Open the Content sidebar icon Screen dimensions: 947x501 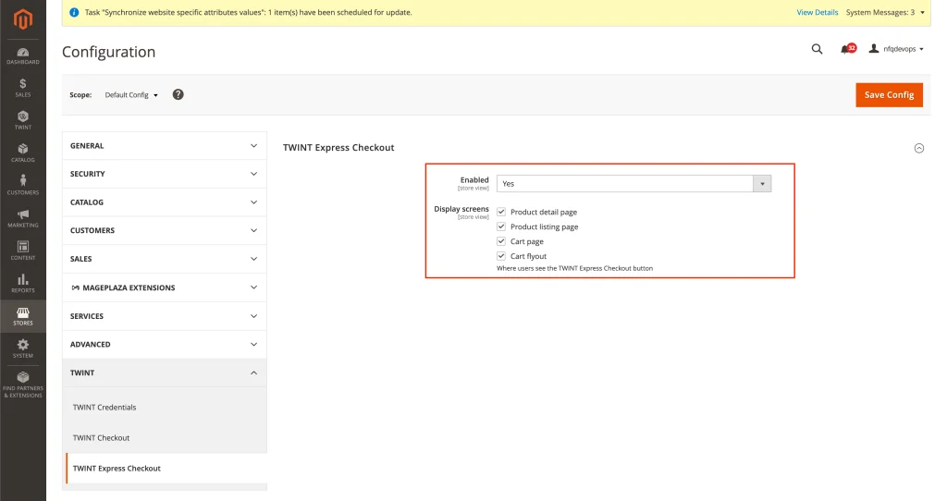[x=23, y=251]
